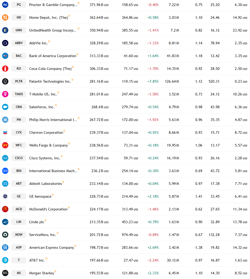Viewport: 250px width, 279px height.
Task: Open Linde plc company link
Action: tap(37, 222)
